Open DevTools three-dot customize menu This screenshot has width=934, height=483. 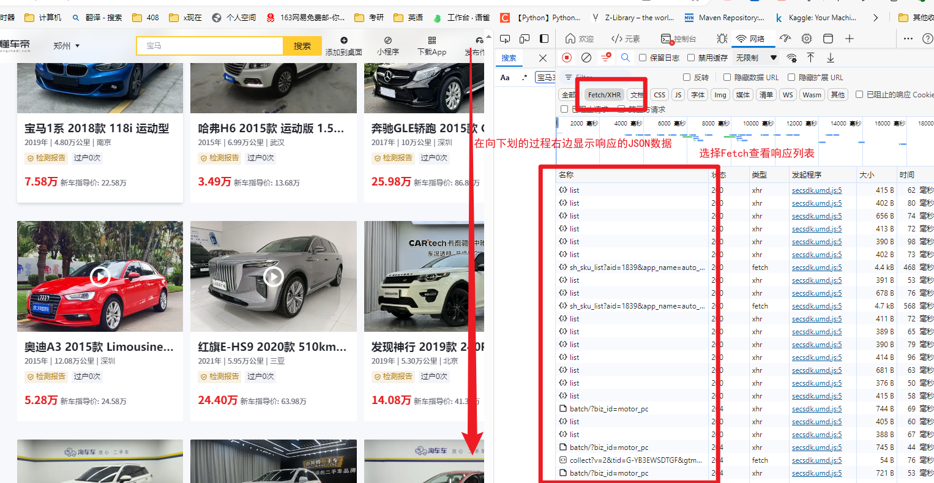click(x=908, y=39)
